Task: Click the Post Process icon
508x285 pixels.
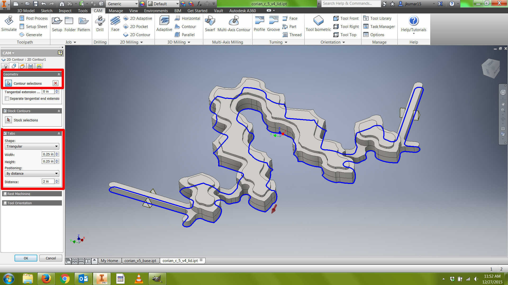Action: (22, 18)
